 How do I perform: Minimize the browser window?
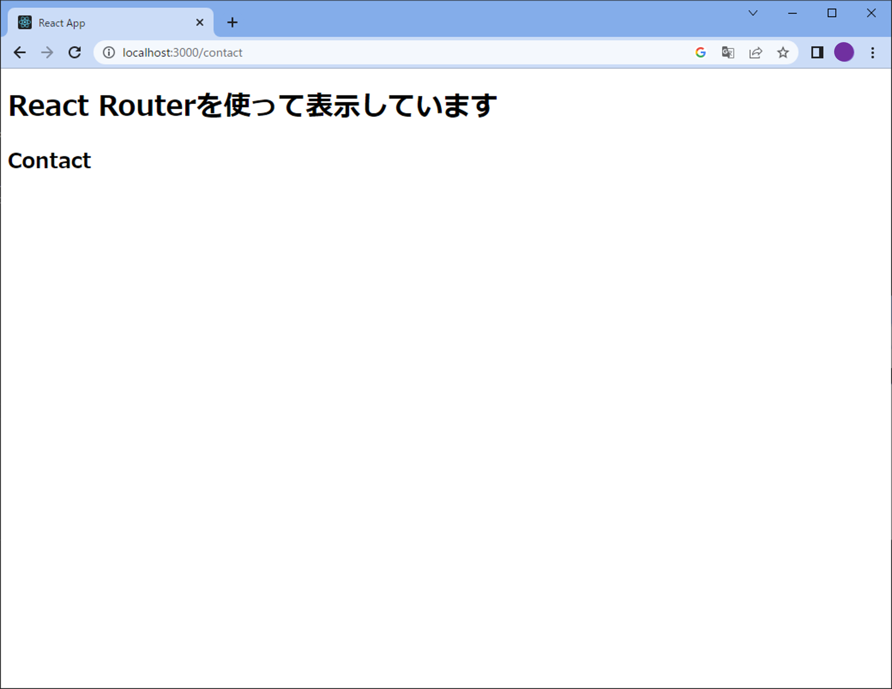click(792, 13)
